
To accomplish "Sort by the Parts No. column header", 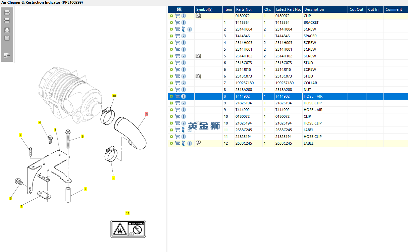I will 248,9.
